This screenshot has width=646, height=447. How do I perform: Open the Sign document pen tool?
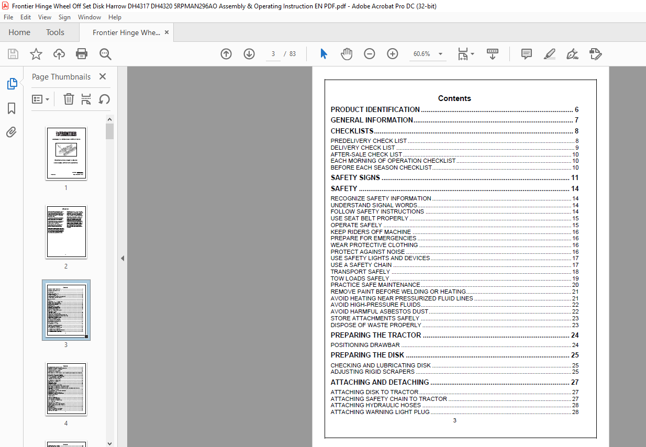572,54
